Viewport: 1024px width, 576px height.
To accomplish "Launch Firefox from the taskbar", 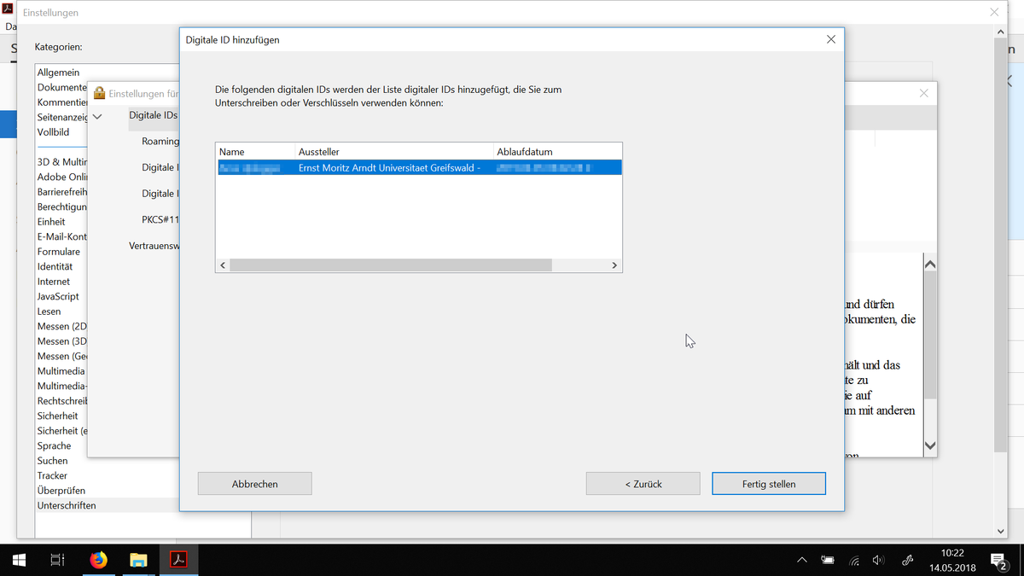I will (x=99, y=560).
